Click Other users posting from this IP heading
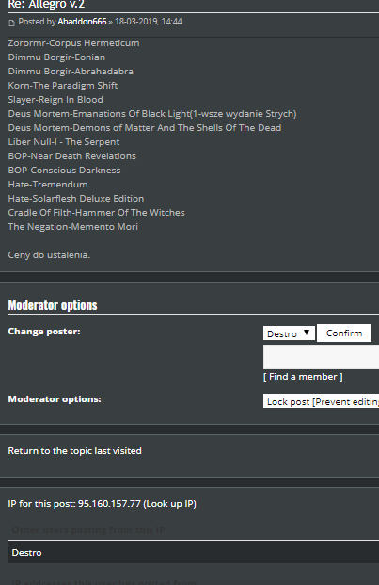The image size is (379, 585). coord(88,530)
